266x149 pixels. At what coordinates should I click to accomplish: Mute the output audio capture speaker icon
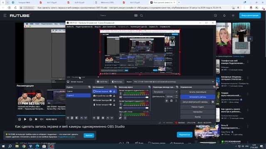pos(121,108)
